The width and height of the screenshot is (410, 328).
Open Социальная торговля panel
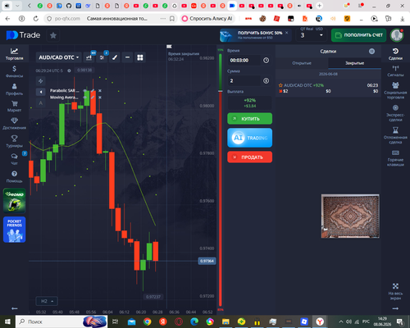[395, 90]
